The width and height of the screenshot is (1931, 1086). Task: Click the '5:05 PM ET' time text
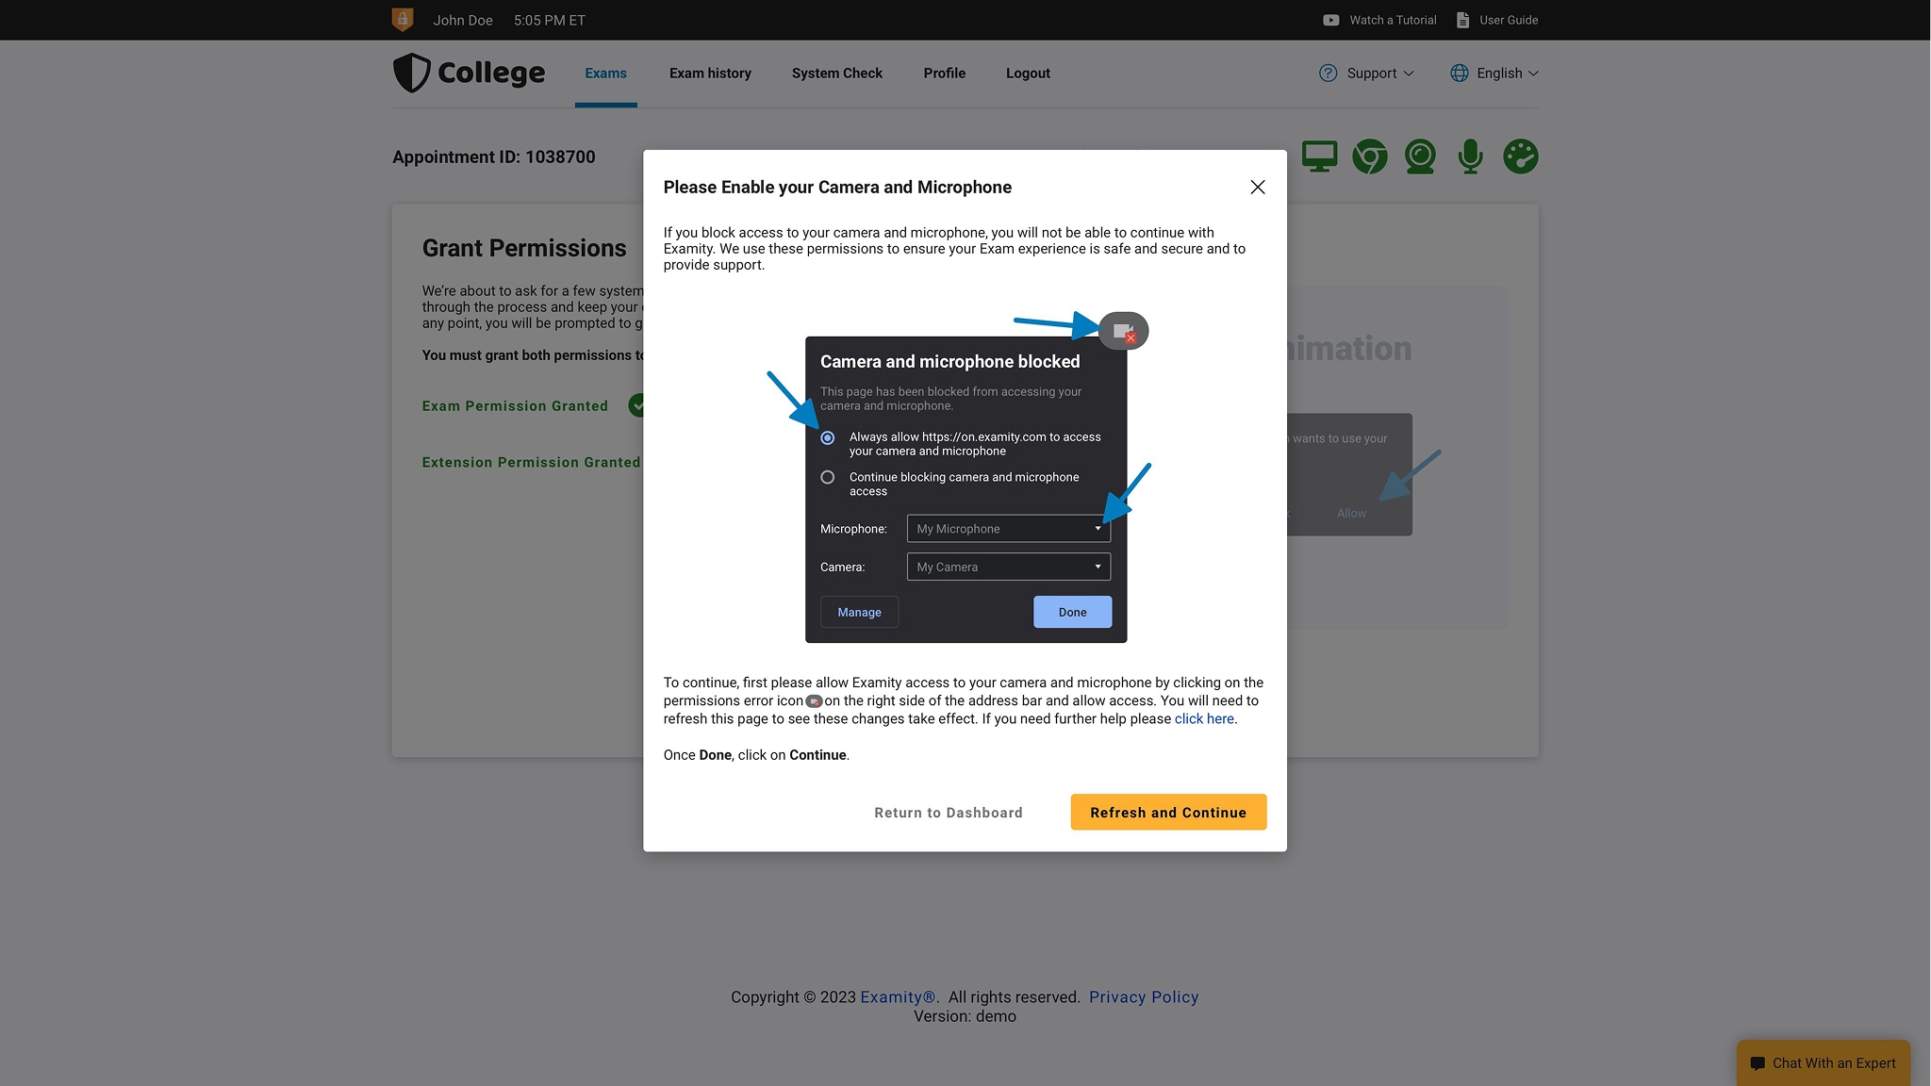pos(550,20)
